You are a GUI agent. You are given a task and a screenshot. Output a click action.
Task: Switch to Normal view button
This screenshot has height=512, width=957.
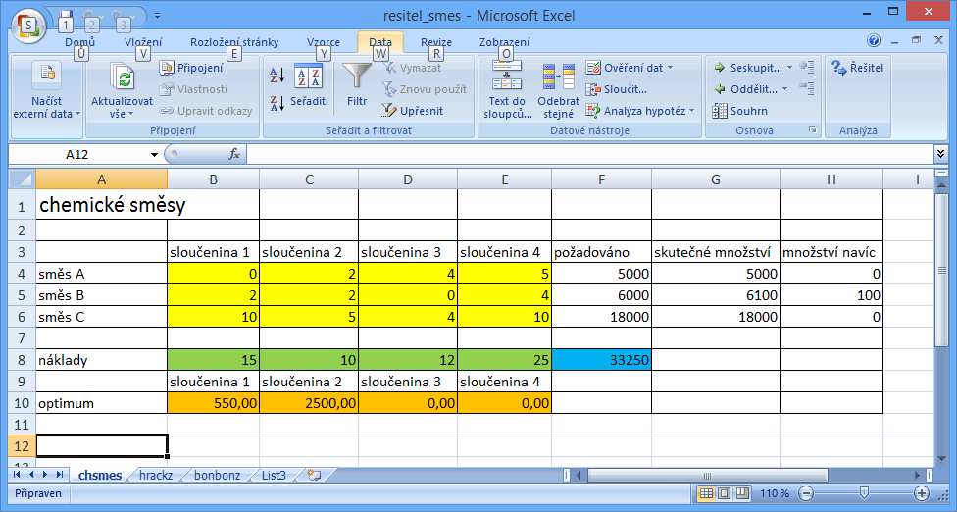click(706, 493)
